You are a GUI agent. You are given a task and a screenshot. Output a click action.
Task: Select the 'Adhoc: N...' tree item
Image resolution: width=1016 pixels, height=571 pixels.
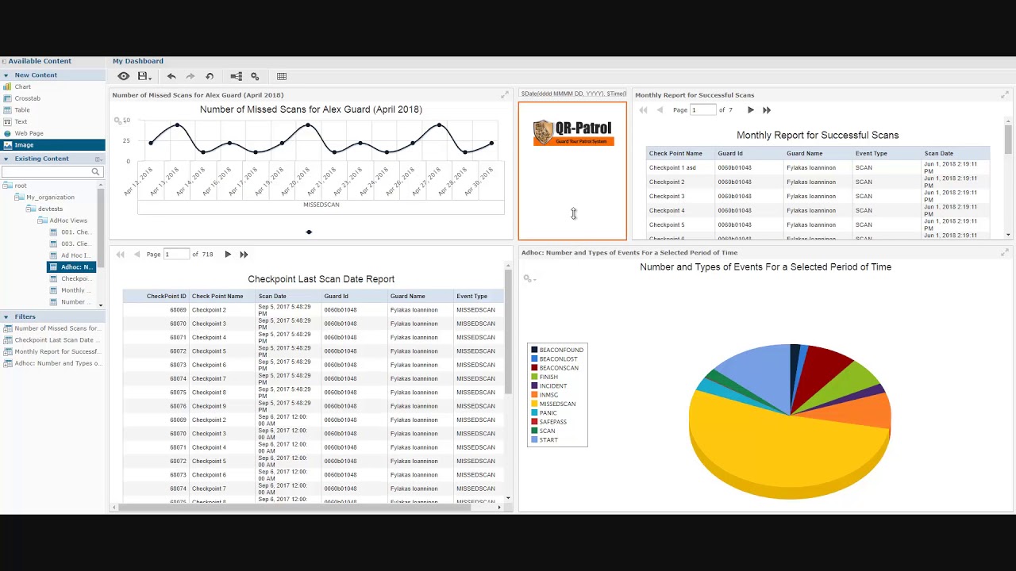pyautogui.click(x=71, y=267)
